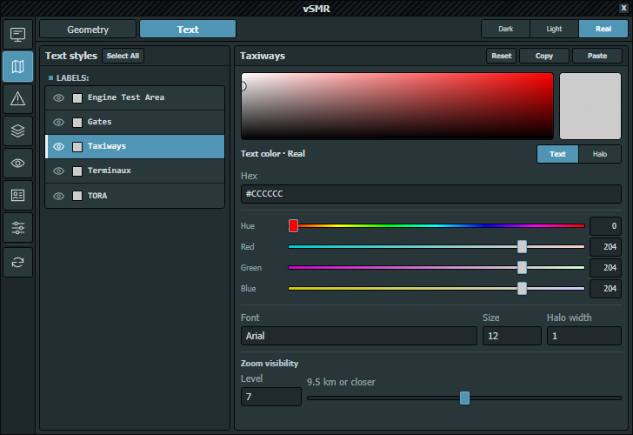Select the Light theme mode

tap(554, 29)
